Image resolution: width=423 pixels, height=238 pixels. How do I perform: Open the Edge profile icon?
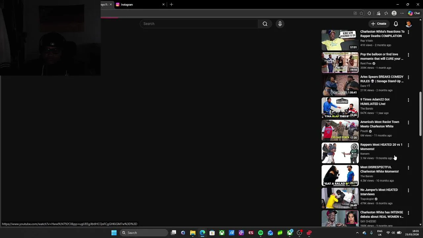pos(394,13)
